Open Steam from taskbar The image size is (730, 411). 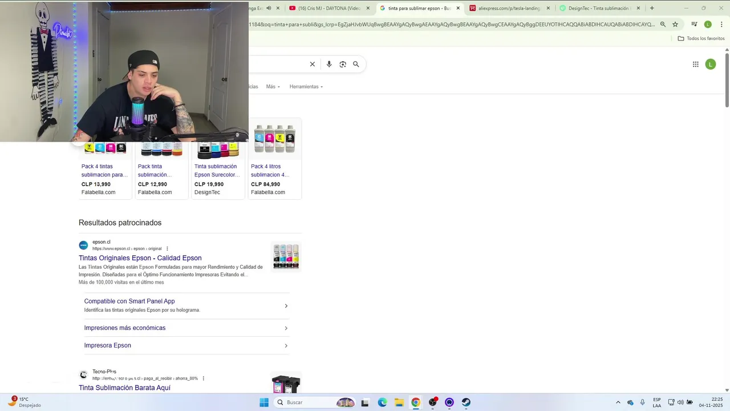466,402
